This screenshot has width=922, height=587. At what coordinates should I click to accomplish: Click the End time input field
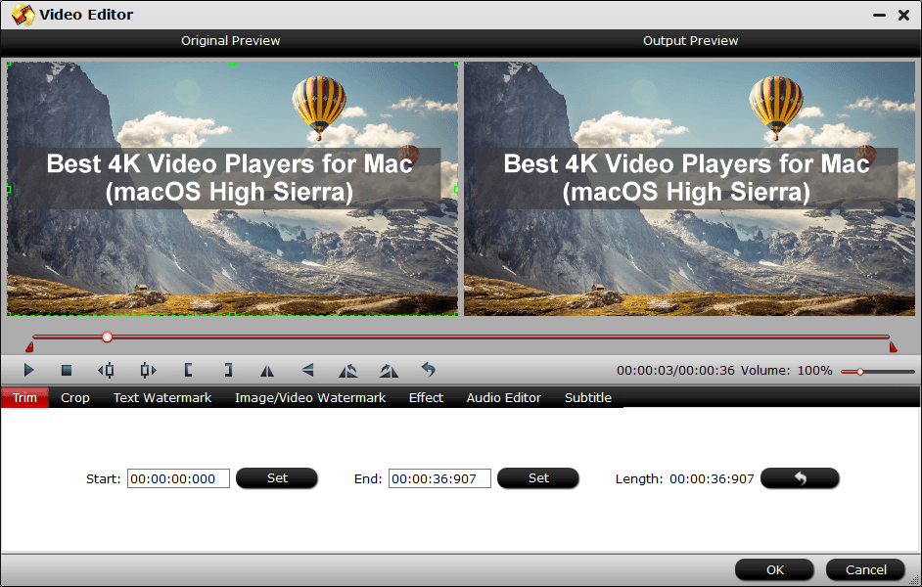439,478
